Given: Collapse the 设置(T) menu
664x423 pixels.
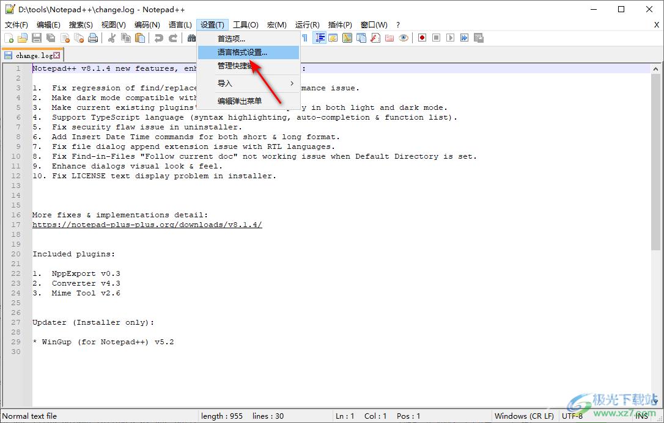Looking at the screenshot, I should tap(213, 25).
